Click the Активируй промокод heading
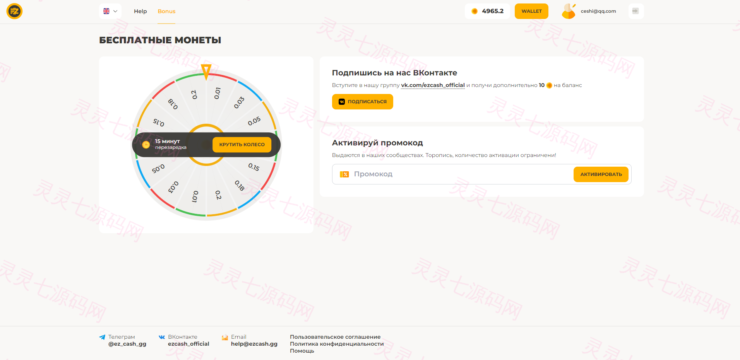Viewport: 740px width, 360px height. pos(377,143)
